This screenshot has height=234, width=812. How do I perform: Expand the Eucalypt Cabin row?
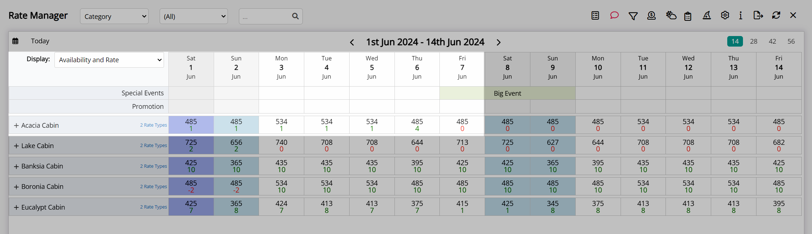[x=16, y=207]
